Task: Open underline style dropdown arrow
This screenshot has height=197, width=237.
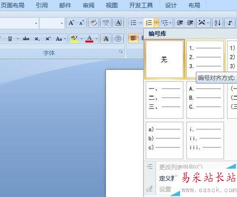Action: 18,39
